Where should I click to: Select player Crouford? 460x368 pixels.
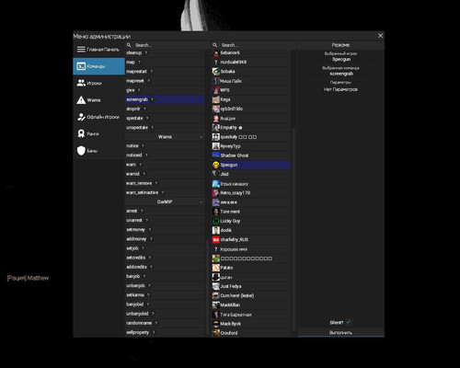[x=251, y=333]
